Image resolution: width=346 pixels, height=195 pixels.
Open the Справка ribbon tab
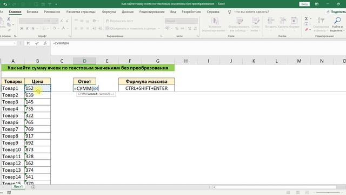pos(213,12)
